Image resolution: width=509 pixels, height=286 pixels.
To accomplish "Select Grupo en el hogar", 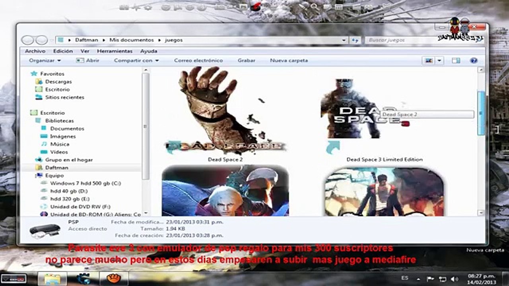I will pos(69,160).
